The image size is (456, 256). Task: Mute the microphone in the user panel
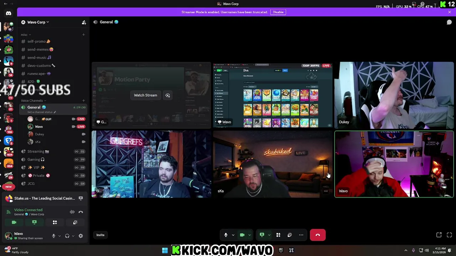(x=53, y=236)
